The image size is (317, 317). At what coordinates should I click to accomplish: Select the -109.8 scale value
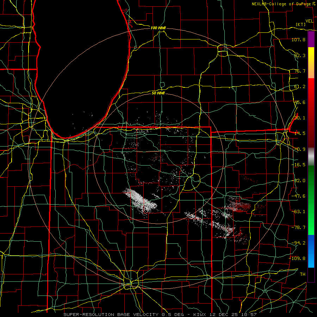click(x=297, y=259)
